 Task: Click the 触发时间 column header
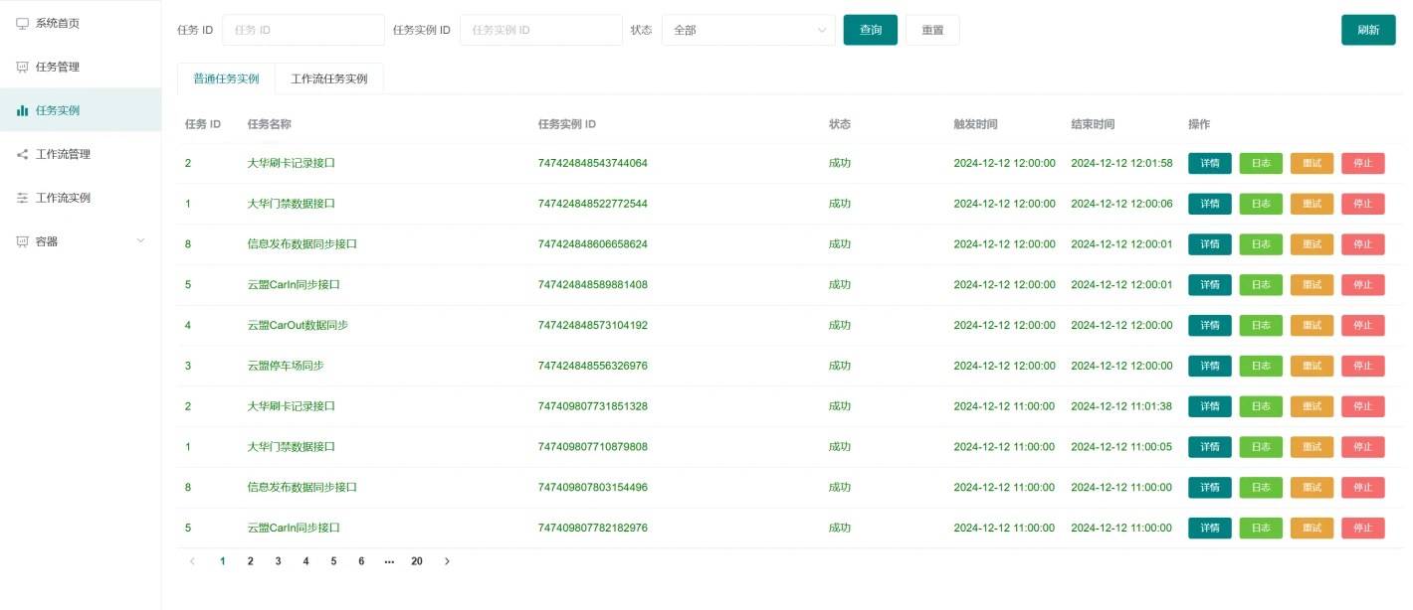click(975, 124)
